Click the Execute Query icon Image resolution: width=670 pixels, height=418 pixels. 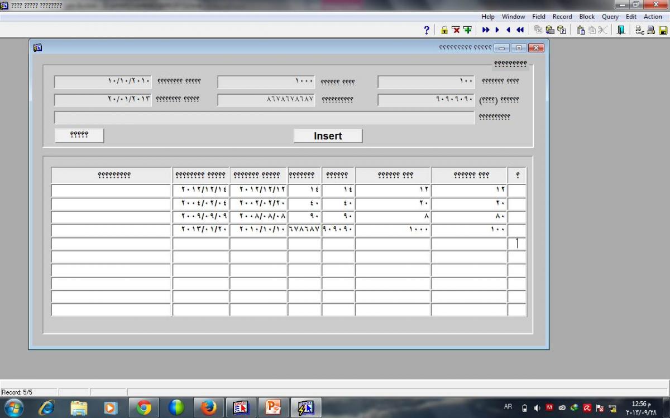click(x=550, y=30)
